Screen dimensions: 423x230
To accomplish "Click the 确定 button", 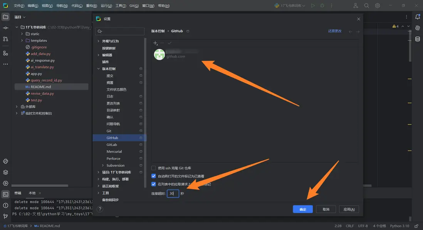I will click(x=303, y=209).
